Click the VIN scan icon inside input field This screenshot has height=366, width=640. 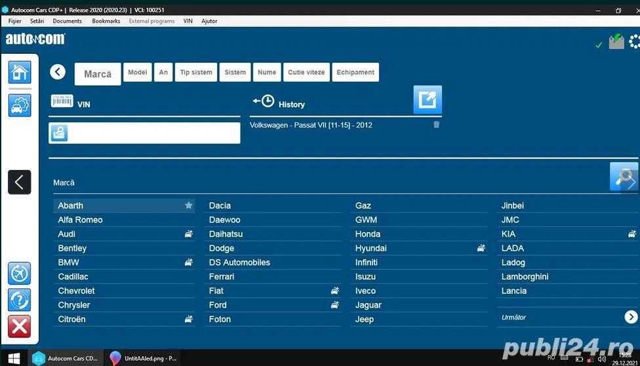click(x=59, y=133)
